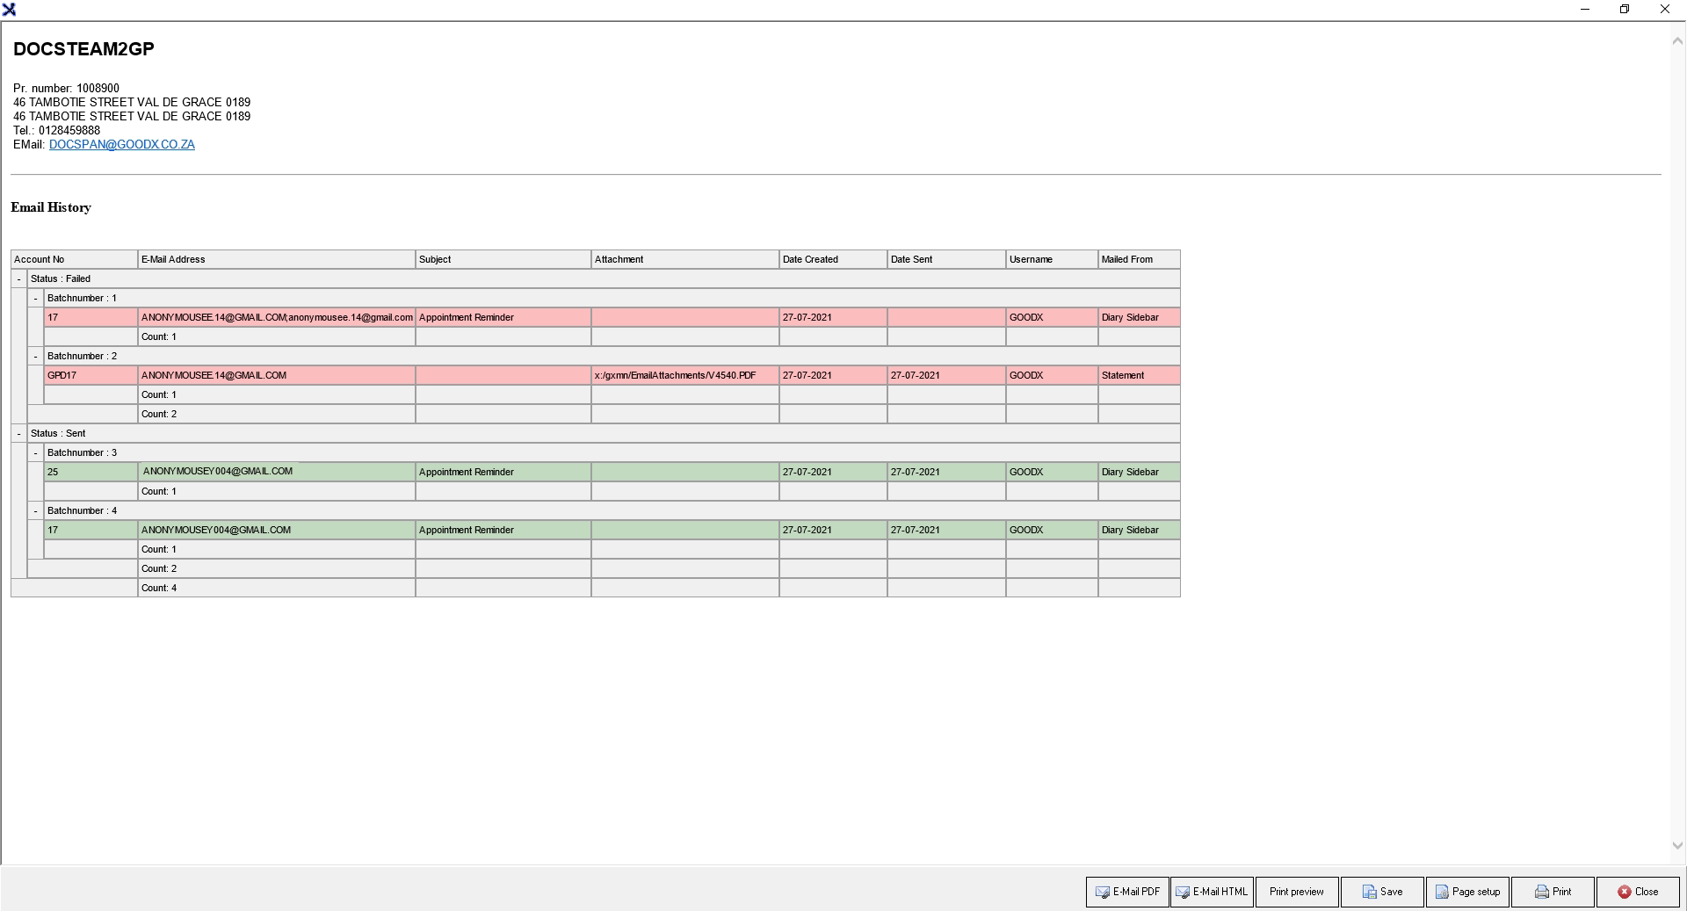Save the Email History report
This screenshot has width=1687, height=911.
click(1382, 892)
